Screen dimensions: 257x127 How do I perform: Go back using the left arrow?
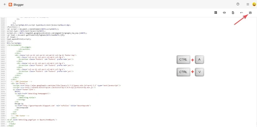tap(5, 4)
